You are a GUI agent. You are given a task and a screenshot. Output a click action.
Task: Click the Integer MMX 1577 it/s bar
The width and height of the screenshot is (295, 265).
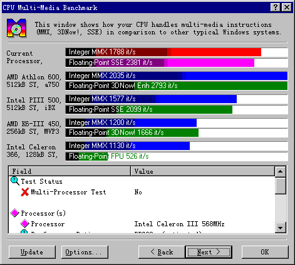151,99
